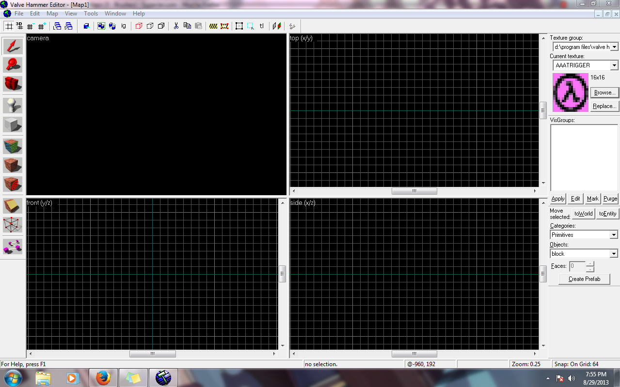Open the File menu
The height and width of the screenshot is (387, 620).
click(x=19, y=14)
